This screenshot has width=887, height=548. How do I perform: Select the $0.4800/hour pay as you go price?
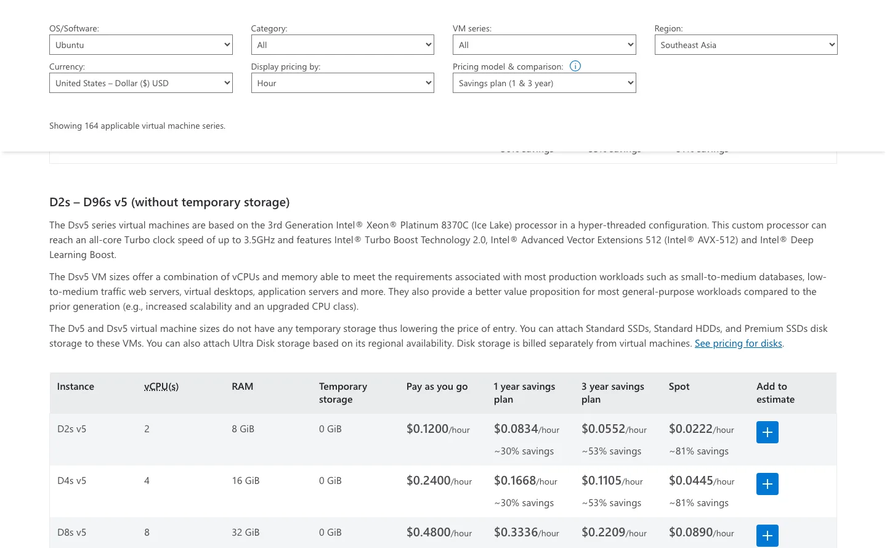pos(439,533)
